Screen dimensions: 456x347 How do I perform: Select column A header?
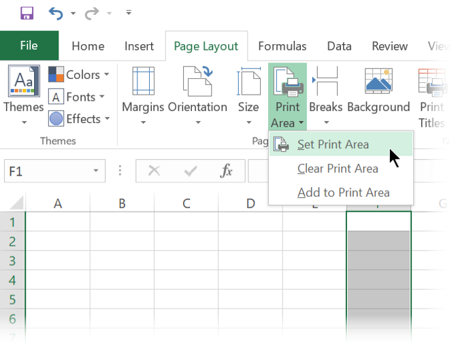[58, 203]
